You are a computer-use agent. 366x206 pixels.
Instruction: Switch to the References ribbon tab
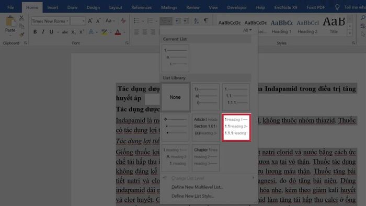pyautogui.click(x=141, y=7)
